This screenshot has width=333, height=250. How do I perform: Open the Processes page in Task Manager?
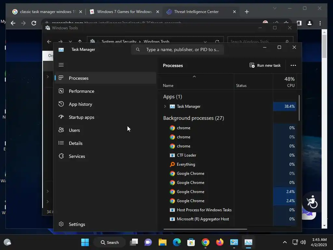coord(106,78)
